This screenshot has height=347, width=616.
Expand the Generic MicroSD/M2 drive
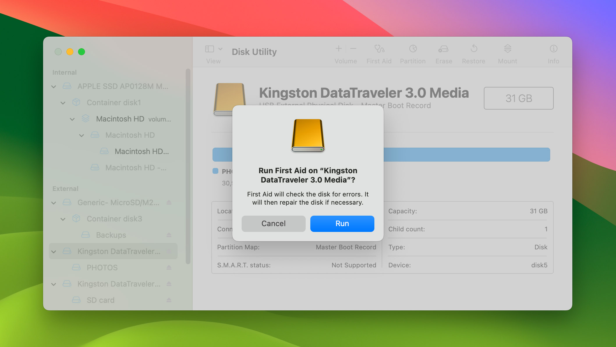(x=53, y=202)
